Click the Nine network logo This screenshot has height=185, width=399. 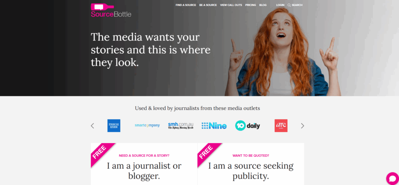214,126
